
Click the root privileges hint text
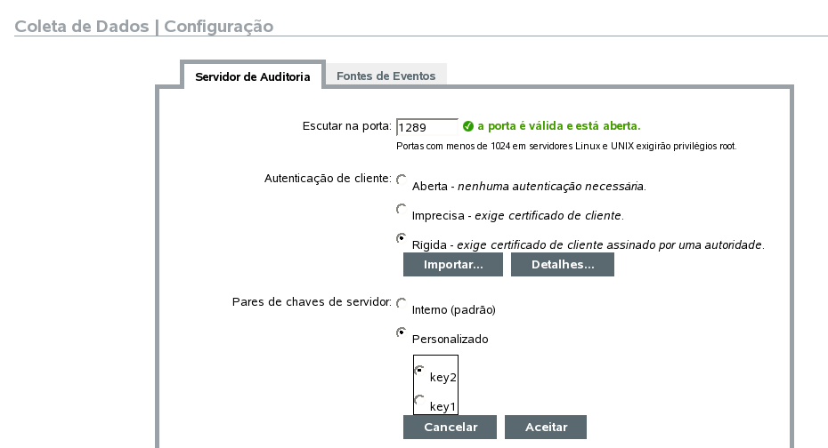pyautogui.click(x=566, y=146)
